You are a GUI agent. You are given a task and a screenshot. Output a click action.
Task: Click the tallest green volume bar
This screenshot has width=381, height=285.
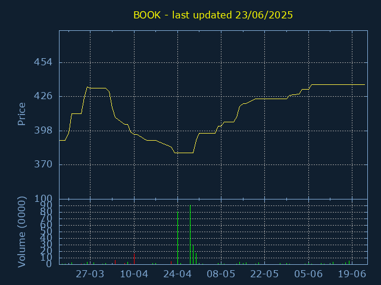[190, 235]
